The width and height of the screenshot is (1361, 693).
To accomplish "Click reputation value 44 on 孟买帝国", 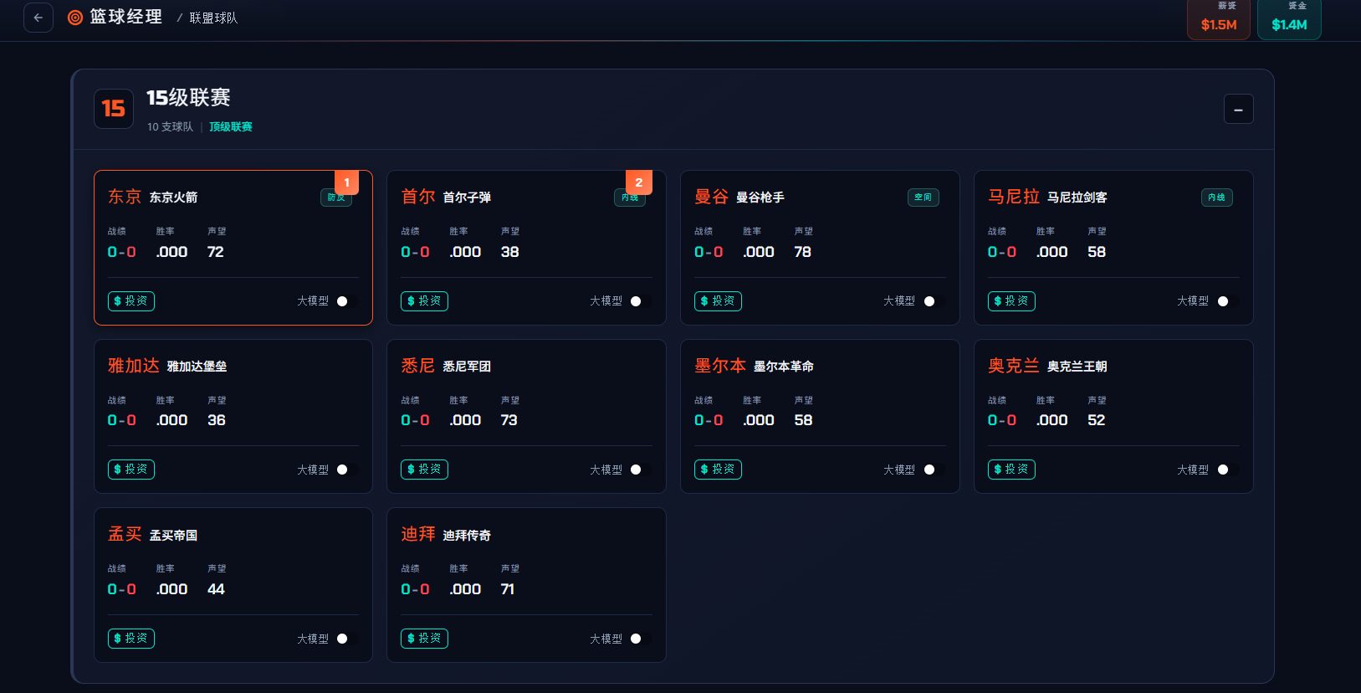I will [216, 589].
